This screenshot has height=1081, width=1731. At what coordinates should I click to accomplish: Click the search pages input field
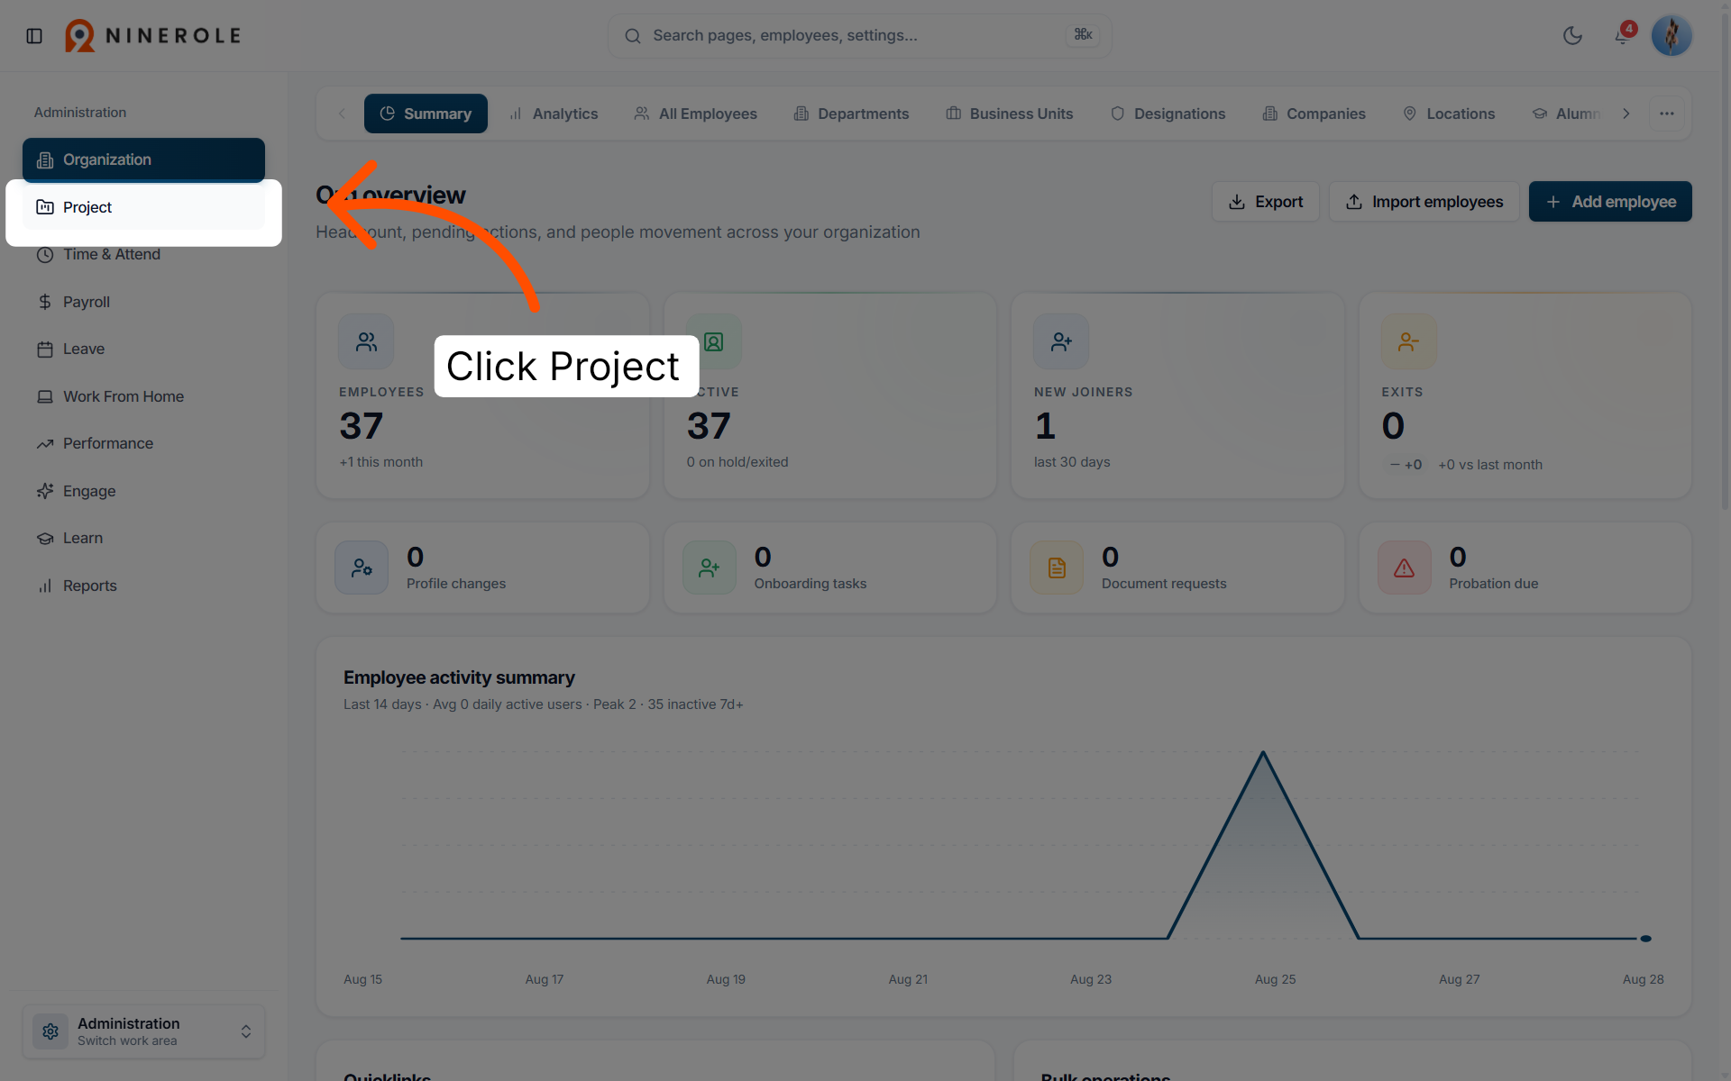[x=859, y=36]
